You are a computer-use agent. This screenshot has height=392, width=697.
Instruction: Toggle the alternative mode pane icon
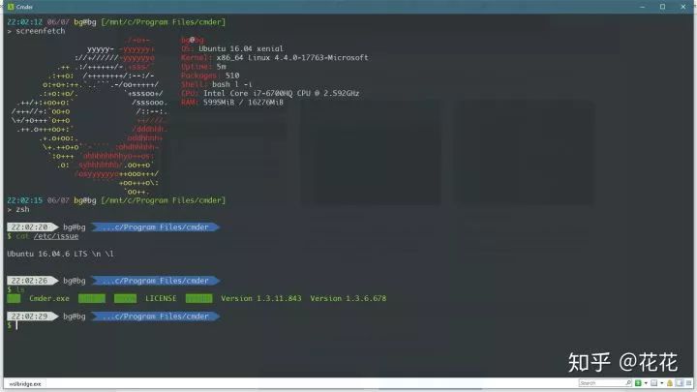[680, 382]
